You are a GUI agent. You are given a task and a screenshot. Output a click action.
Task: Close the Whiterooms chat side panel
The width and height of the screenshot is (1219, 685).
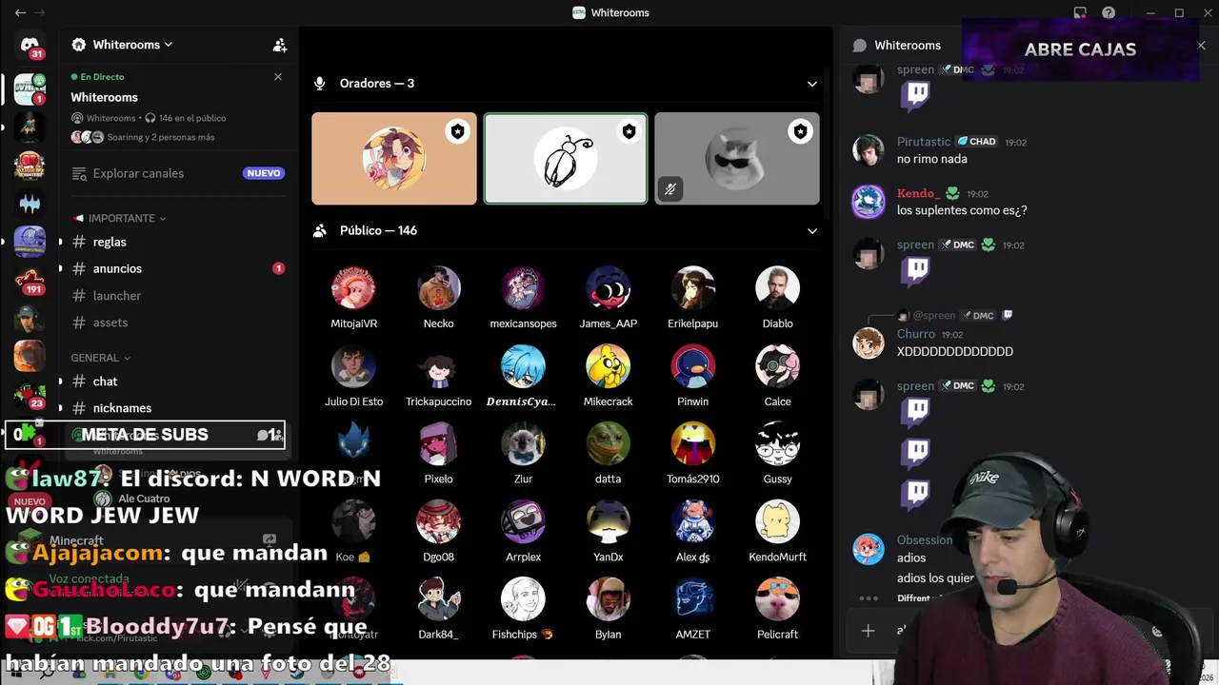pos(1201,46)
